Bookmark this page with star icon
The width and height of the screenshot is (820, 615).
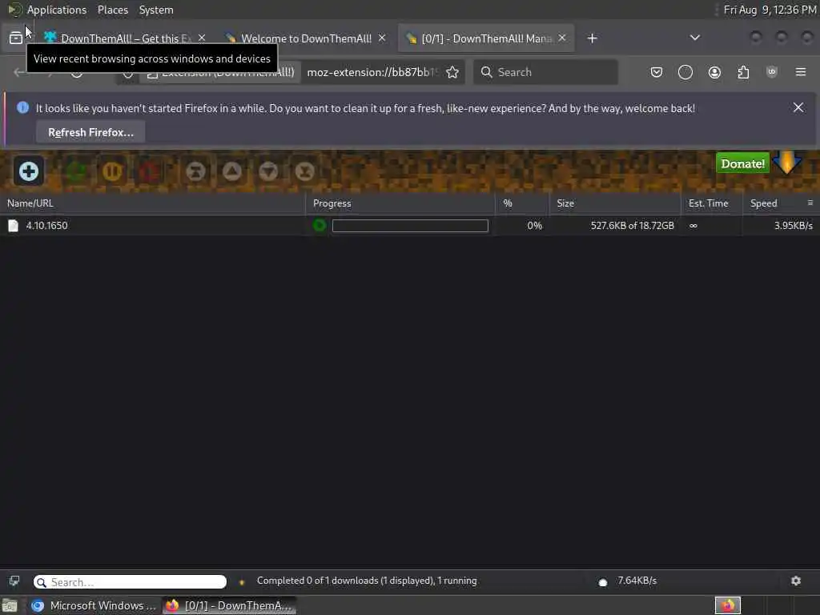(452, 72)
